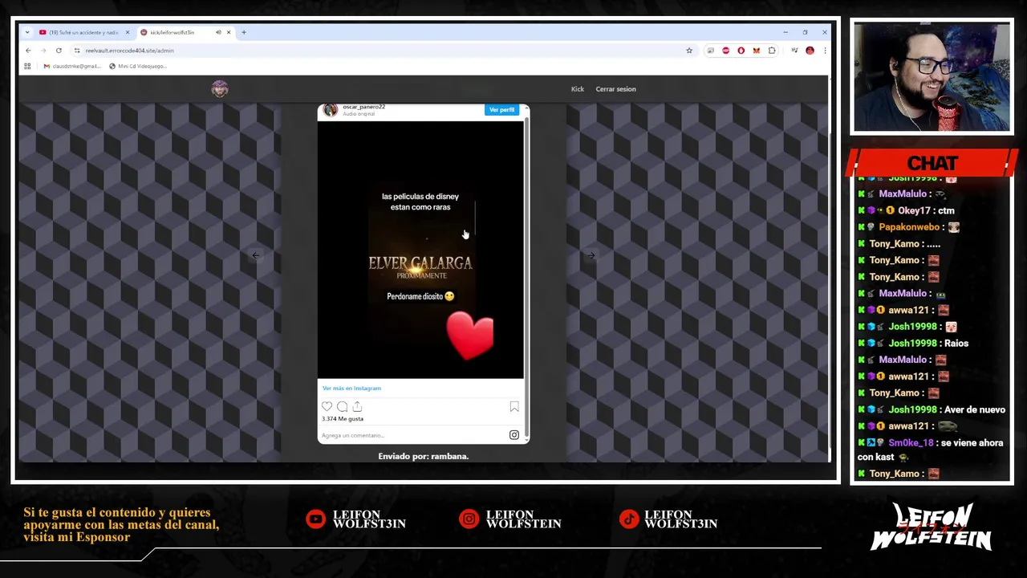Image resolution: width=1027 pixels, height=578 pixels.
Task: Click the streamer webcam overlay
Action: tap(932, 76)
